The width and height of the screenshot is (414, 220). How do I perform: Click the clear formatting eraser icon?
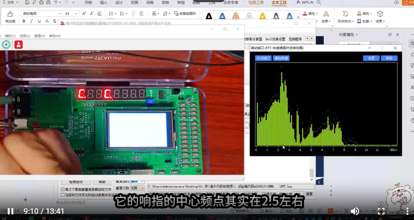point(99,13)
